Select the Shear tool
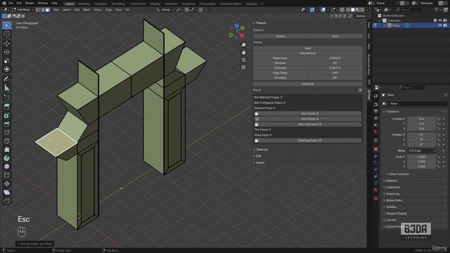This screenshot has width=450, height=253. pyautogui.click(x=7, y=192)
